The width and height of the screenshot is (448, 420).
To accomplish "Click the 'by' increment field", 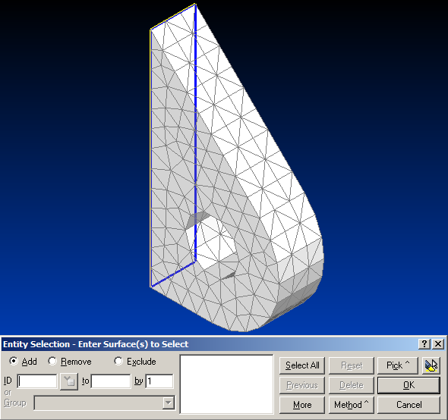I will pyautogui.click(x=159, y=381).
